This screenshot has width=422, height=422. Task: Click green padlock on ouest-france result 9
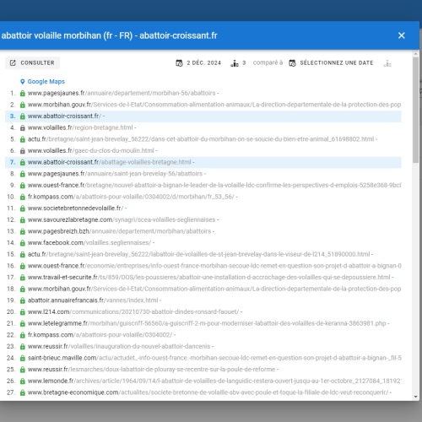click(23, 186)
